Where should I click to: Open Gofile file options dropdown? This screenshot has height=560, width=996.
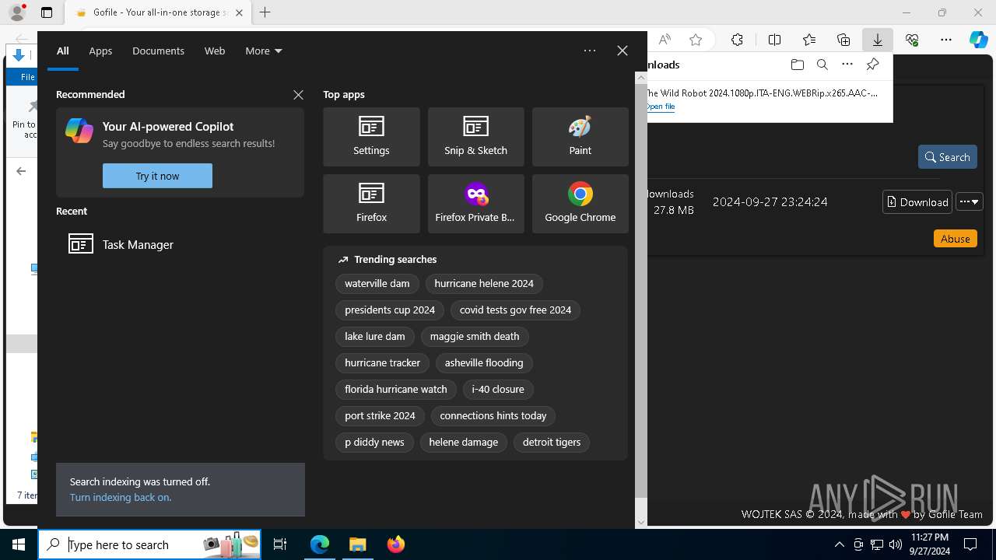point(970,202)
